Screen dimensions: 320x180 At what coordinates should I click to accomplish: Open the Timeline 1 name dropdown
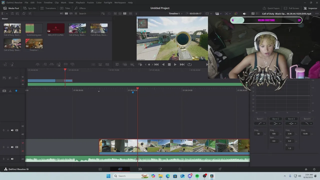pyautogui.click(x=176, y=13)
